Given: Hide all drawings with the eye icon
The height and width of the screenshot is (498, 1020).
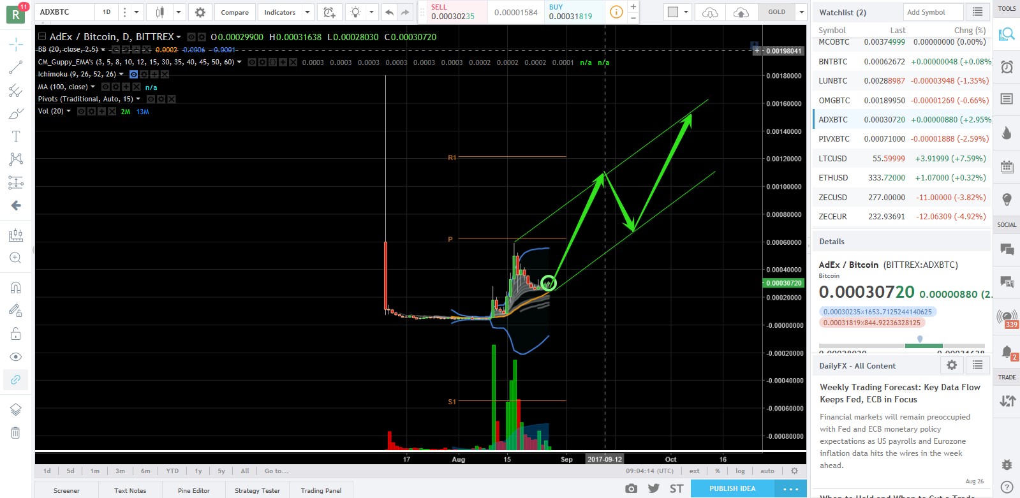Looking at the screenshot, I should [16, 356].
